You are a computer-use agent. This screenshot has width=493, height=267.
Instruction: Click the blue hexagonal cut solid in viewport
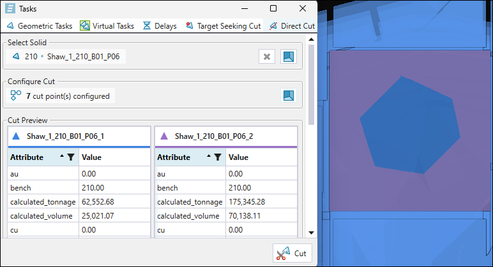(409, 126)
